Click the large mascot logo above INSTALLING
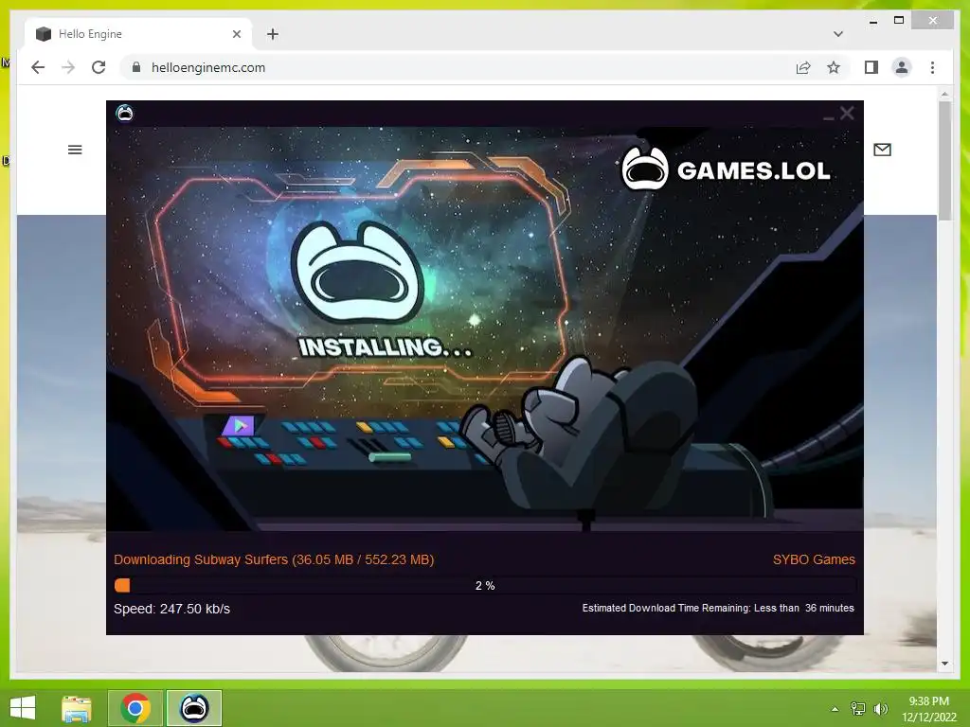The image size is (970, 727). 358,274
